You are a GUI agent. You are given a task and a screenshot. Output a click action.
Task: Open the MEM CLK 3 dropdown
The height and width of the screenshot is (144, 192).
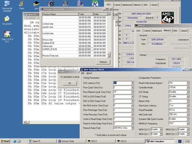click(x=188, y=134)
